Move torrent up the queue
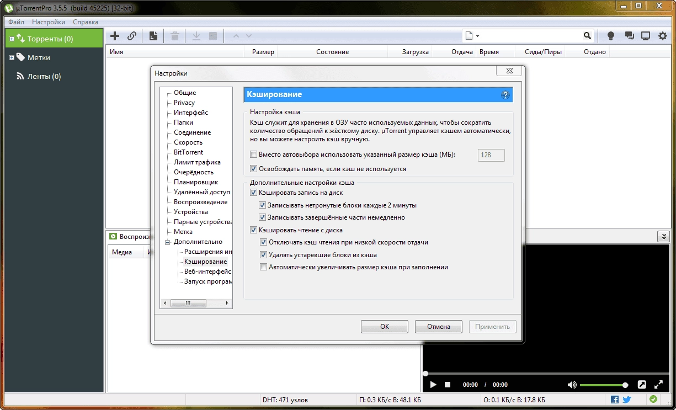Screen dimensions: 676x410 tap(236, 36)
